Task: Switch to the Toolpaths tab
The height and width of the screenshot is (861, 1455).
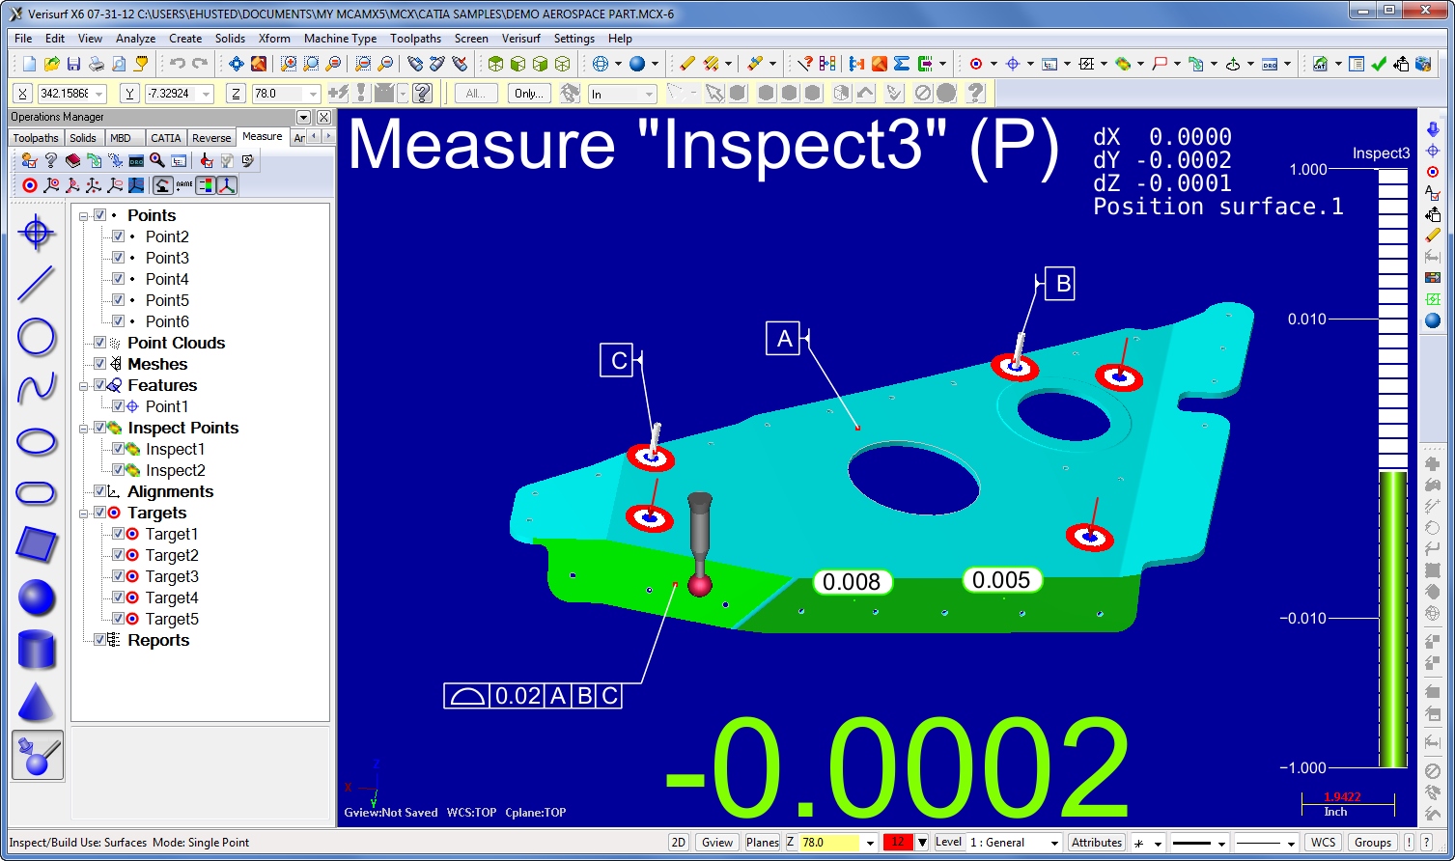Action: [35, 137]
